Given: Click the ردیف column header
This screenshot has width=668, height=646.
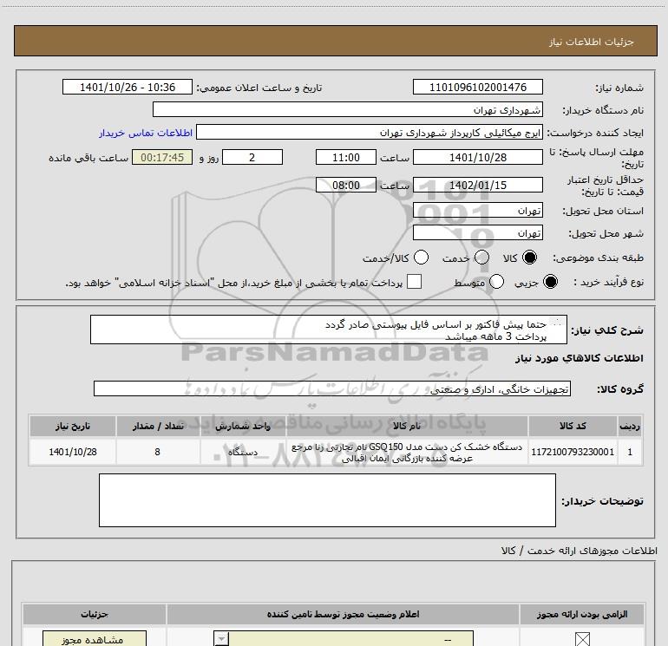Looking at the screenshot, I should click(630, 426).
